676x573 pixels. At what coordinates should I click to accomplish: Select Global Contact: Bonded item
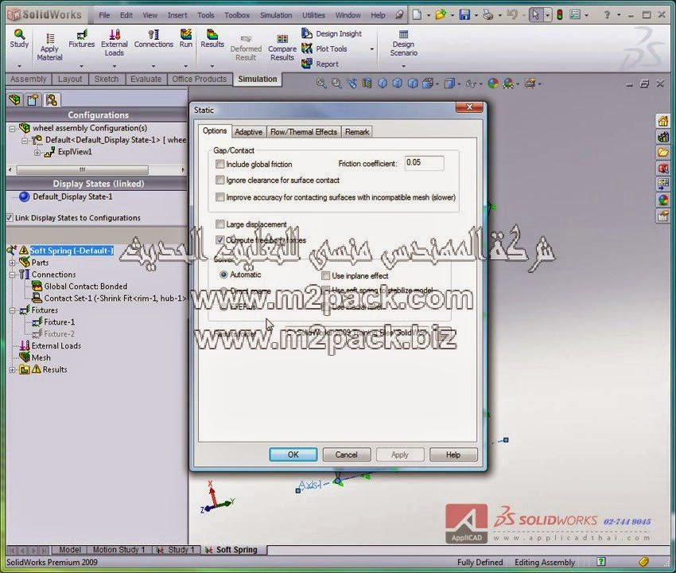tap(80, 286)
